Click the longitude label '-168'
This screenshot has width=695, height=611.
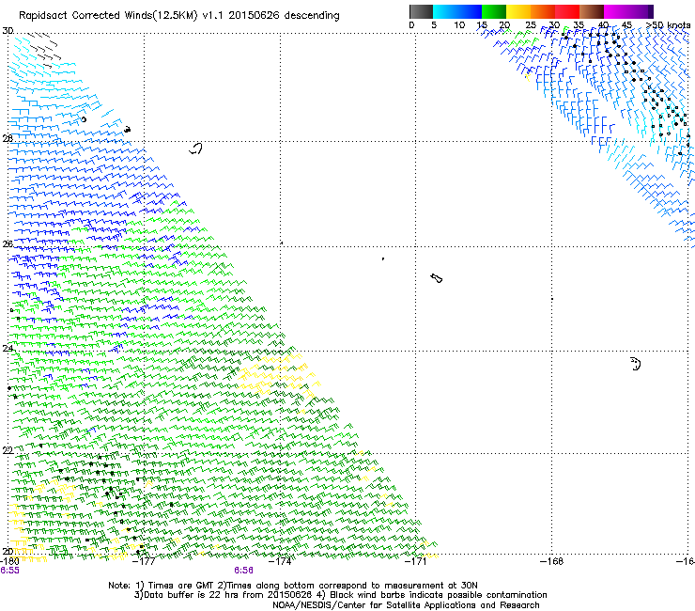click(x=551, y=561)
